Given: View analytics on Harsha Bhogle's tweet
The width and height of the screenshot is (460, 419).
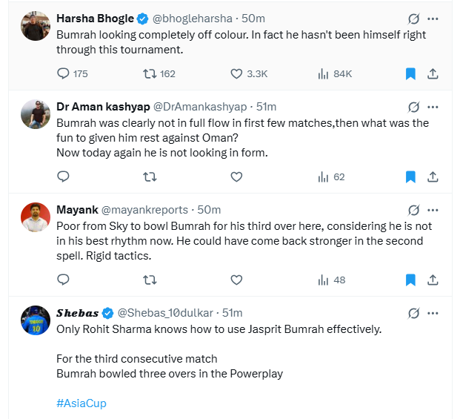Looking at the screenshot, I should coord(323,73).
